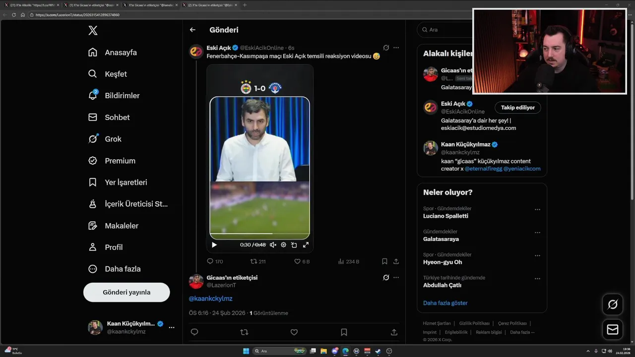The height and width of the screenshot is (357, 635).
Task: Expand video to fullscreen
Action: click(x=306, y=245)
